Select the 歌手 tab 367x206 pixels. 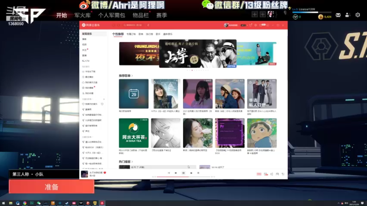(x=158, y=34)
